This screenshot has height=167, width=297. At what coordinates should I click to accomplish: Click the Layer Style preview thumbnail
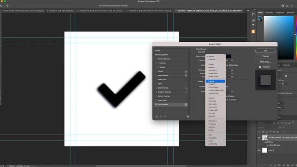pos(265,80)
